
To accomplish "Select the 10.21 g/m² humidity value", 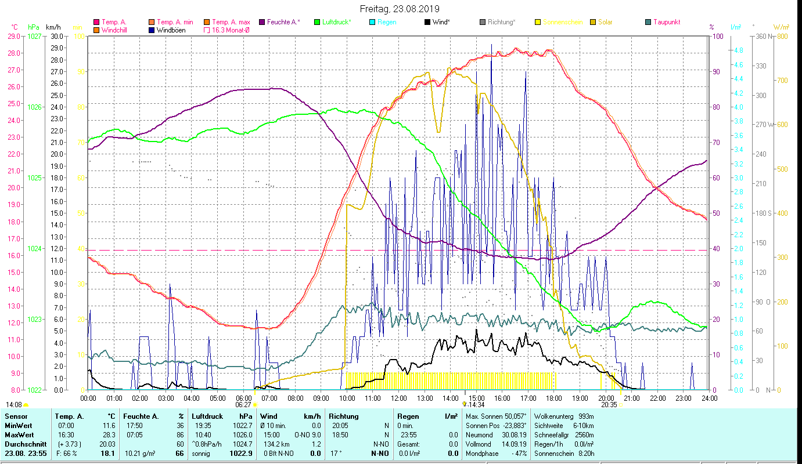I will point(139,453).
